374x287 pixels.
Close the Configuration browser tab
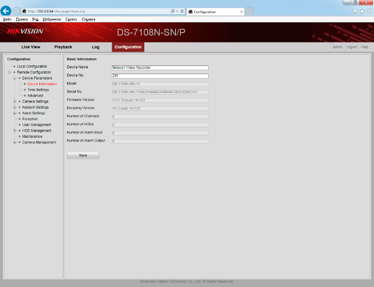tap(241, 11)
